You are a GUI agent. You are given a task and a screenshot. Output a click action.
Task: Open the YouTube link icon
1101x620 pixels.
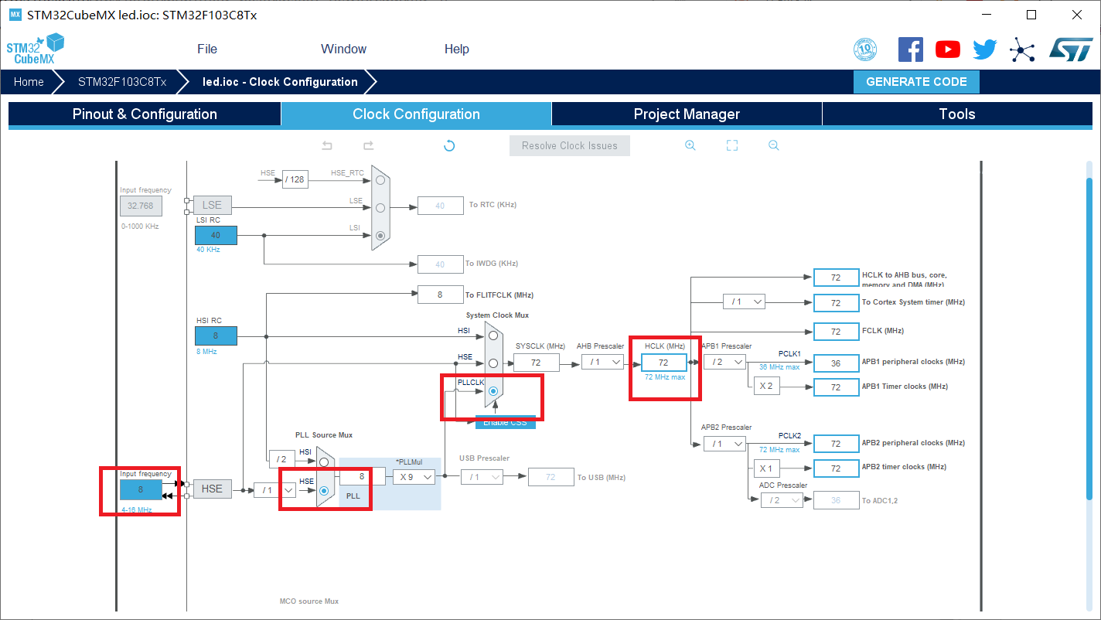948,49
